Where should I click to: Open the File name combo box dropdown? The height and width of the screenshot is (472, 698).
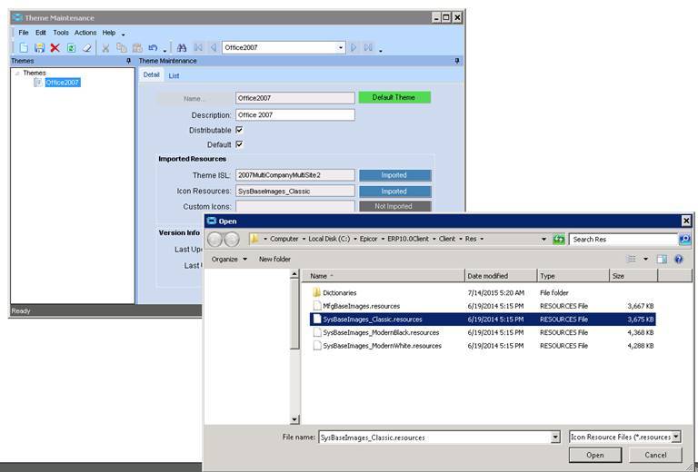[555, 438]
